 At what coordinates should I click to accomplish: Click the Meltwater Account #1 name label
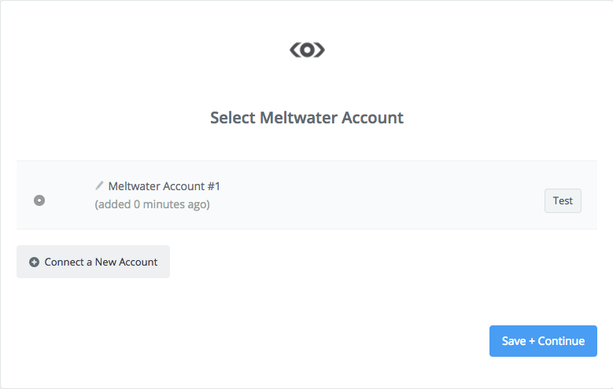pos(164,186)
